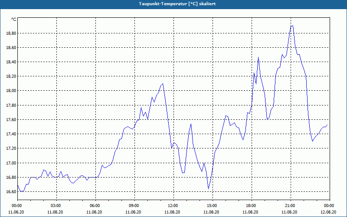
Task: Click the chart title 'Taupunkt-Temperatur [°C] skaliert'
Action: [x=177, y=4]
